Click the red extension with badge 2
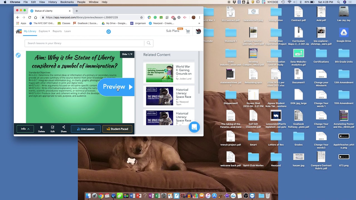The image size is (356, 200). point(173,18)
